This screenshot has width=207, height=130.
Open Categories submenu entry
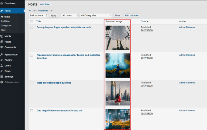point(6,26)
